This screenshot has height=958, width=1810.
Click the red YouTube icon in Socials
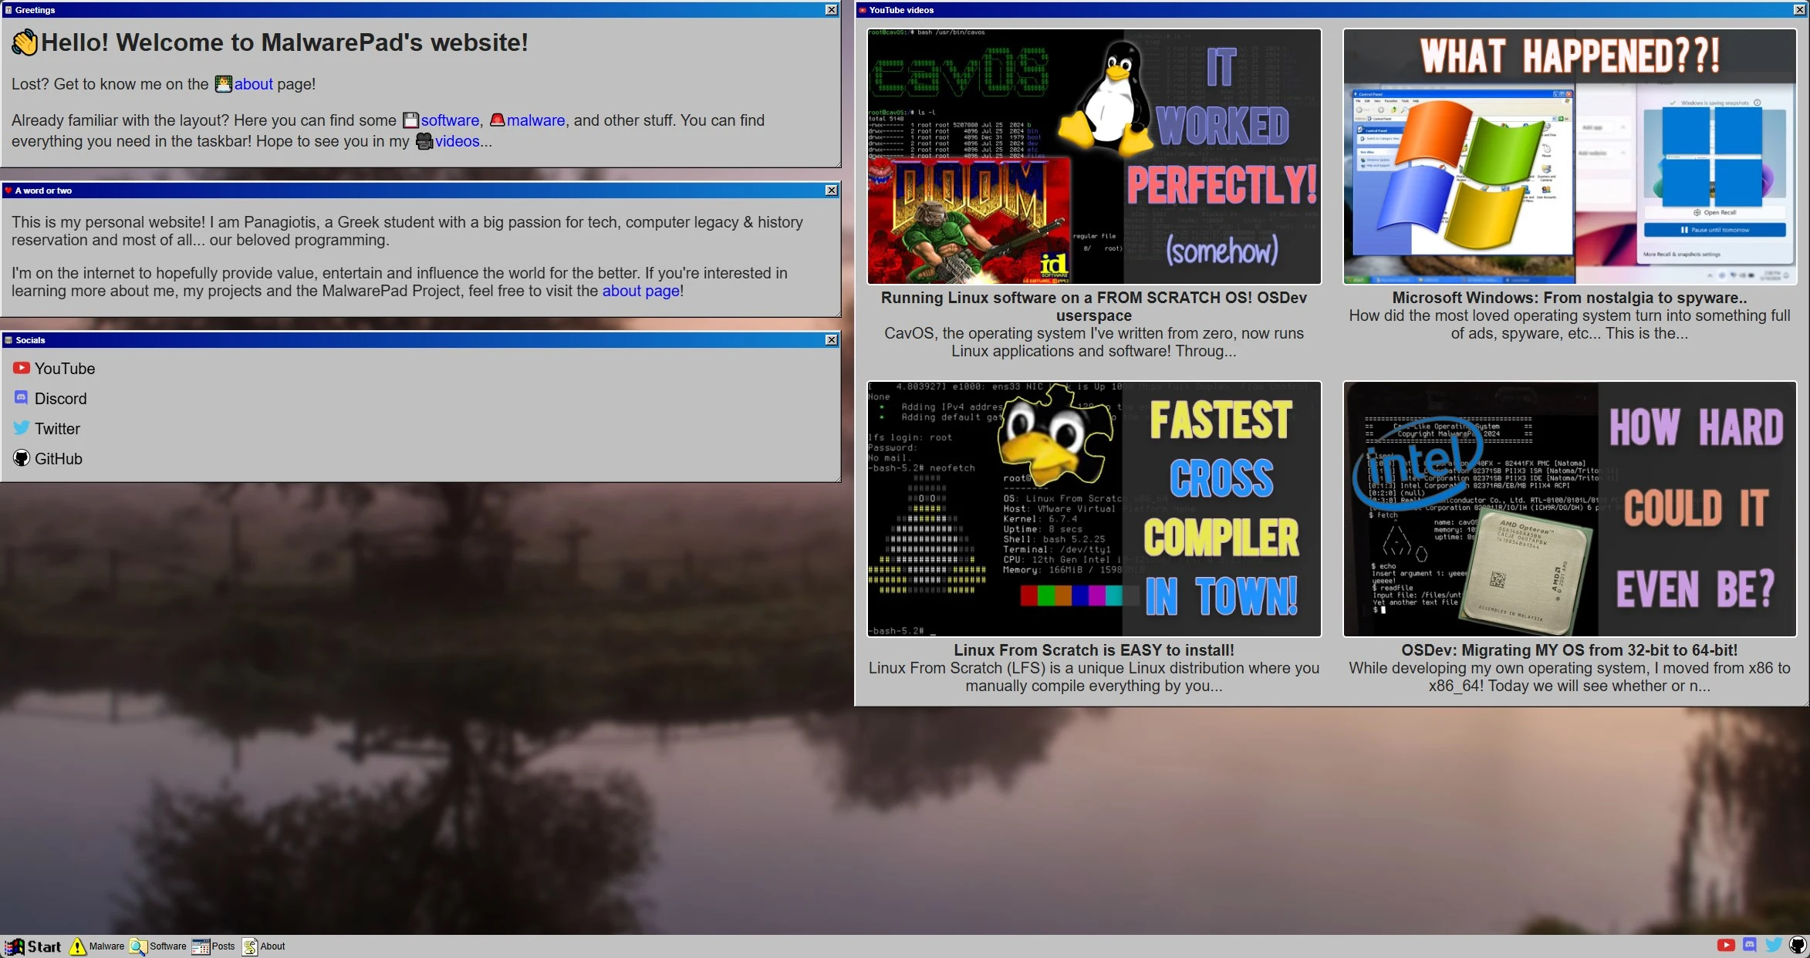(x=21, y=368)
